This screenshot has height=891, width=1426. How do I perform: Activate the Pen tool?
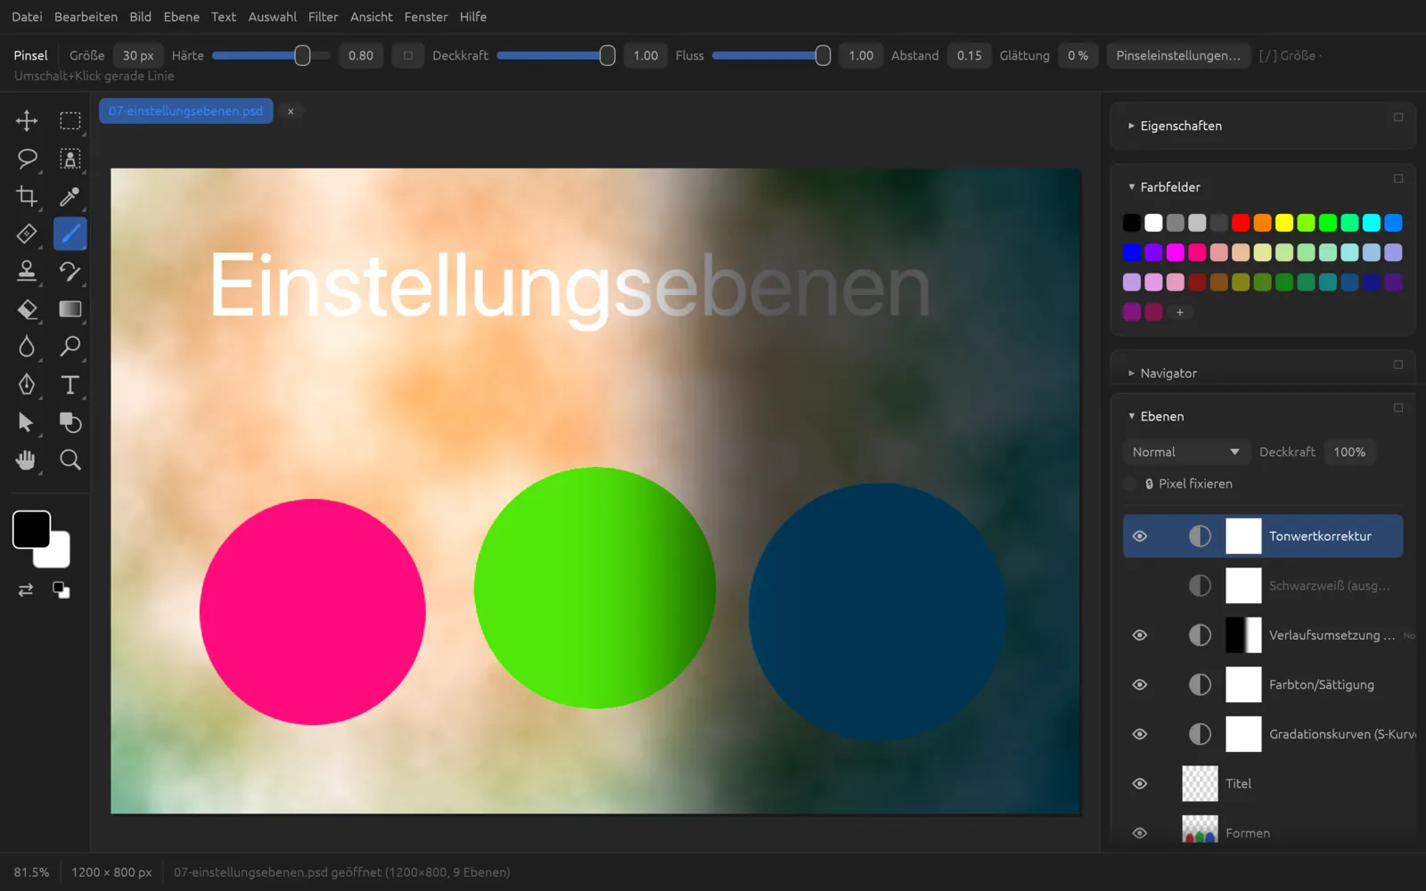coord(27,384)
